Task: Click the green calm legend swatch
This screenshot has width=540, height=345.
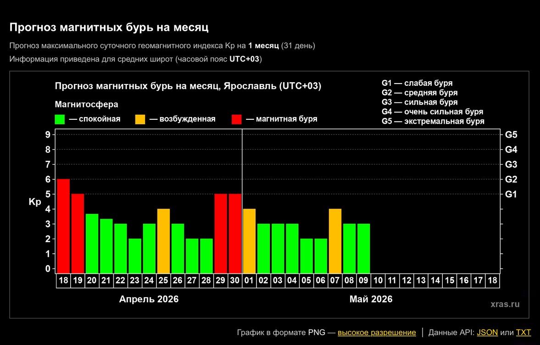Action: click(60, 119)
